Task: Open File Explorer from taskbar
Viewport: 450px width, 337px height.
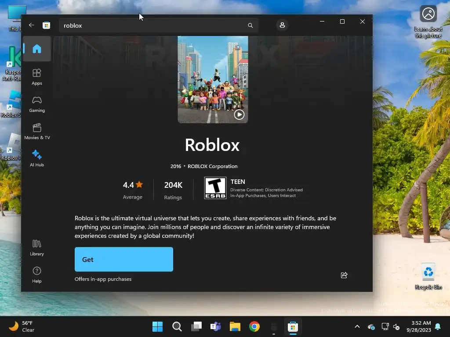Action: click(235, 326)
